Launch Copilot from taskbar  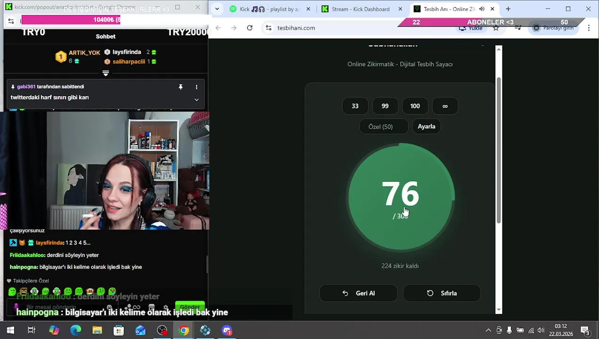coord(54,331)
